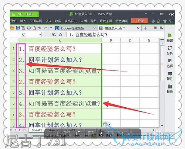Open the 审阅 ribbon tab
185x149 pixels.
click(84, 21)
